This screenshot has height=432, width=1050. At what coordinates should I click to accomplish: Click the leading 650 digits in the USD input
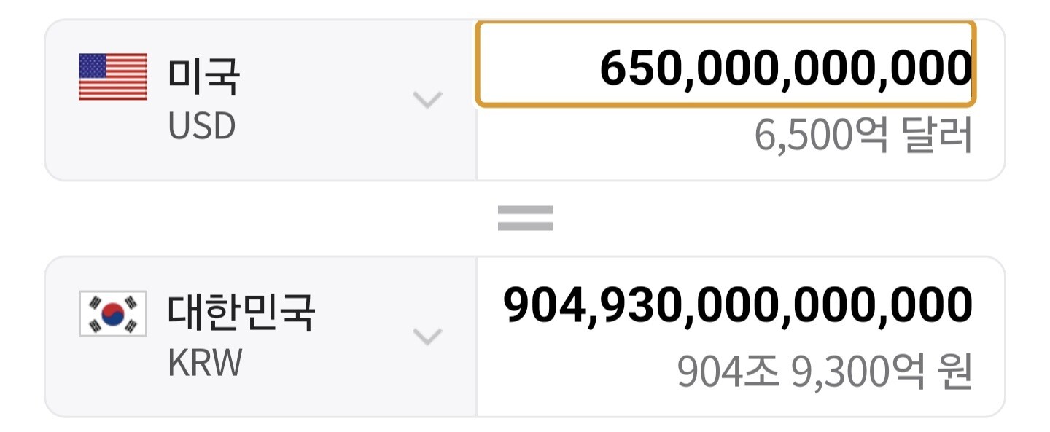click(638, 68)
